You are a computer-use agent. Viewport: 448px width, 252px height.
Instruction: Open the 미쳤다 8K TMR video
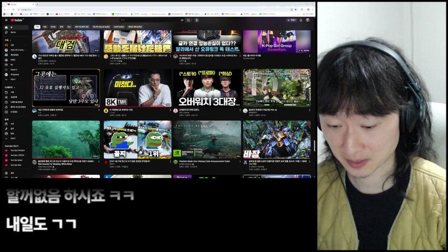point(138,88)
